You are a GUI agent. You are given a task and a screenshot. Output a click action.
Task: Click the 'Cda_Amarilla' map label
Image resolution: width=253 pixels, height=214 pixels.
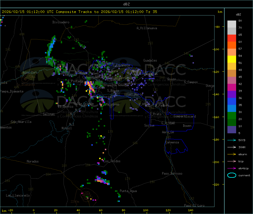[21, 122]
